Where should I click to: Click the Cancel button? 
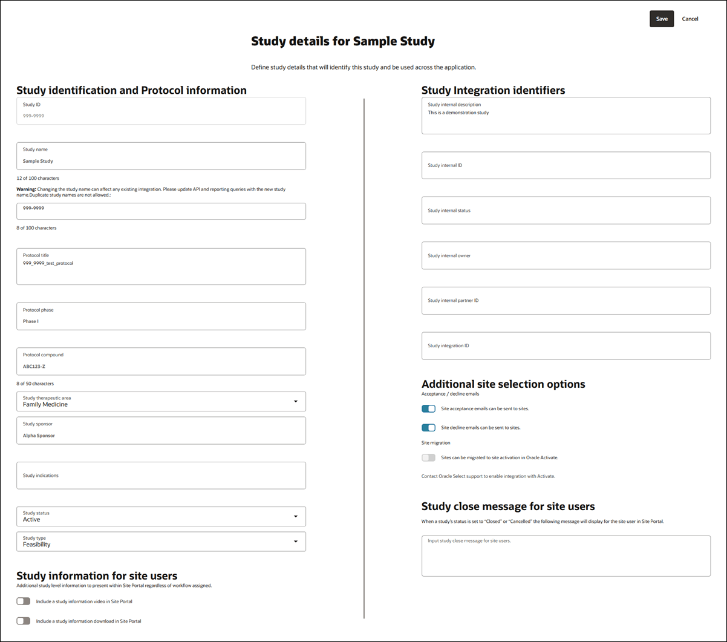click(x=690, y=19)
